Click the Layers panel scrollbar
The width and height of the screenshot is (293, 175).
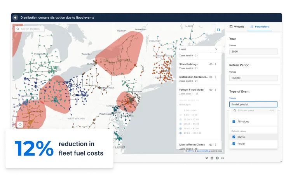click(x=221, y=107)
